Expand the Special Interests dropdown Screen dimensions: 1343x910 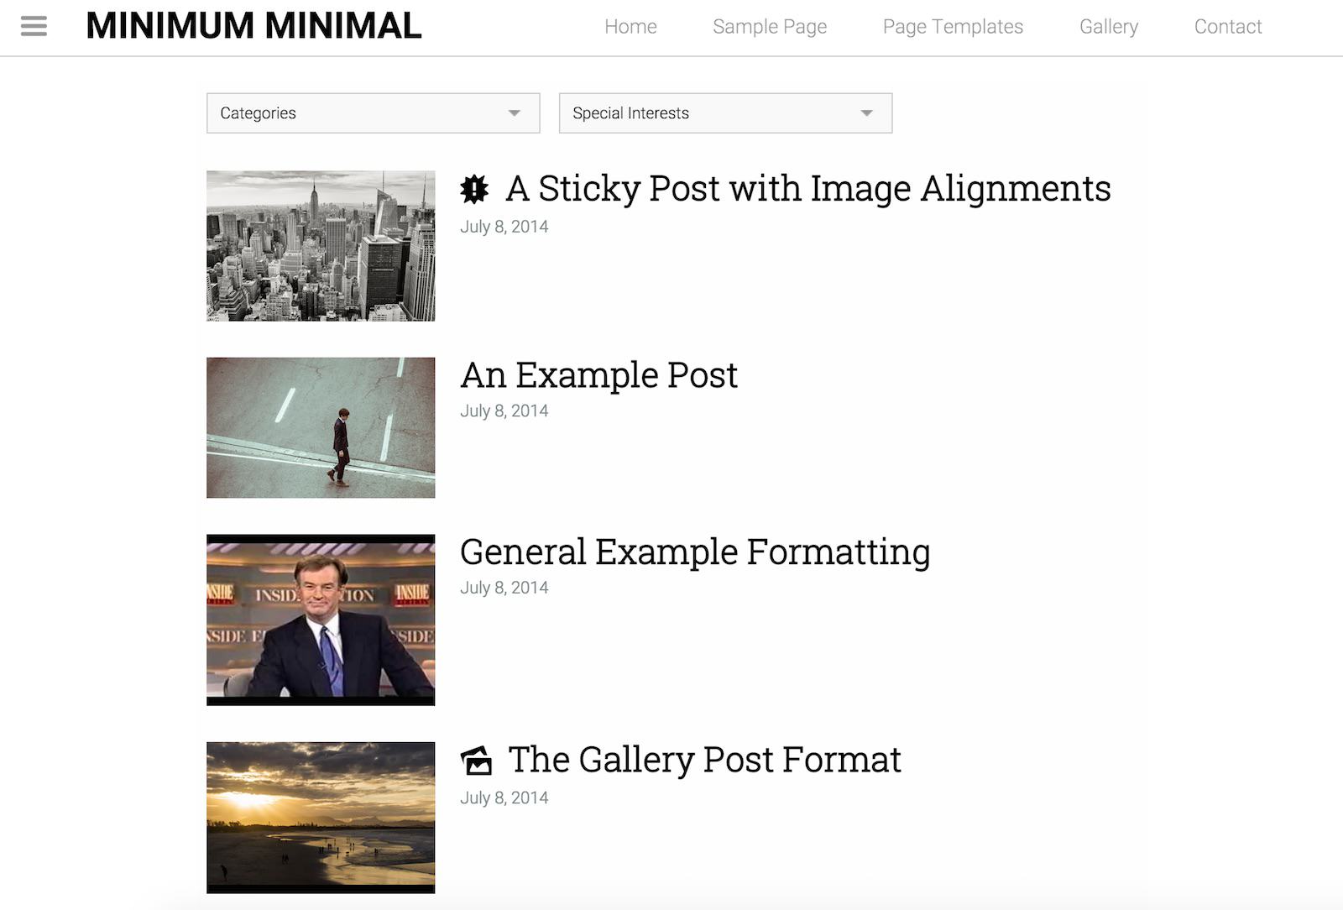pos(725,113)
